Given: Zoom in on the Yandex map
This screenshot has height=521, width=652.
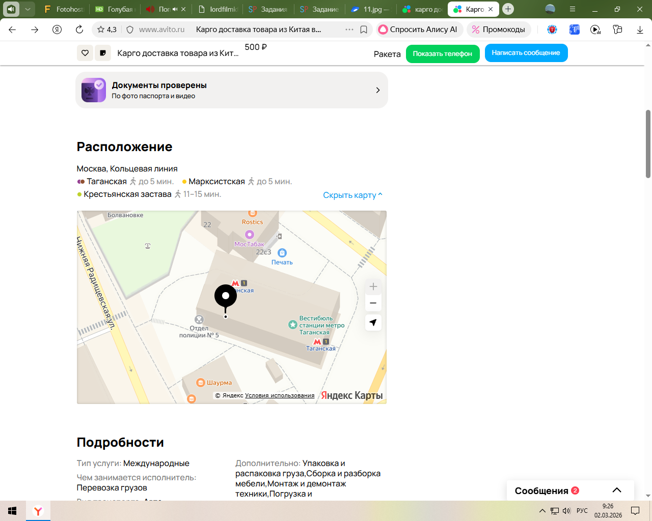Looking at the screenshot, I should tap(373, 286).
